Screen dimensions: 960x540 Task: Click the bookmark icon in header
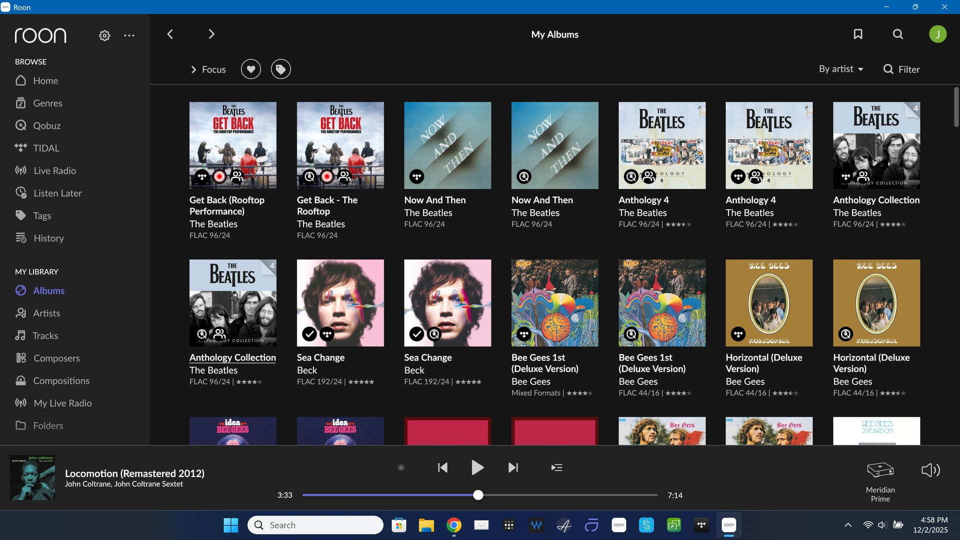pos(858,34)
